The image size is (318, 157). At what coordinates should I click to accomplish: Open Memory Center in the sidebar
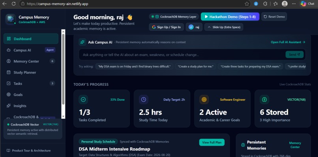[x=31, y=61]
